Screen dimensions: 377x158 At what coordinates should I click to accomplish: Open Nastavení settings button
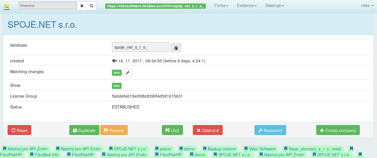click(x=270, y=130)
